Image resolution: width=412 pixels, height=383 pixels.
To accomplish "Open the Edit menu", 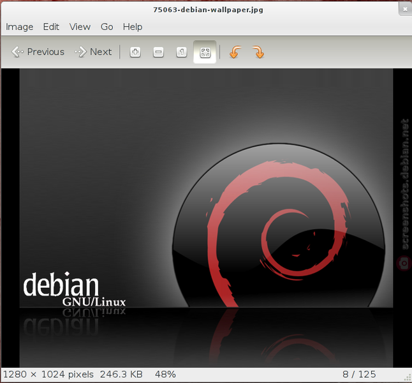I will click(51, 27).
